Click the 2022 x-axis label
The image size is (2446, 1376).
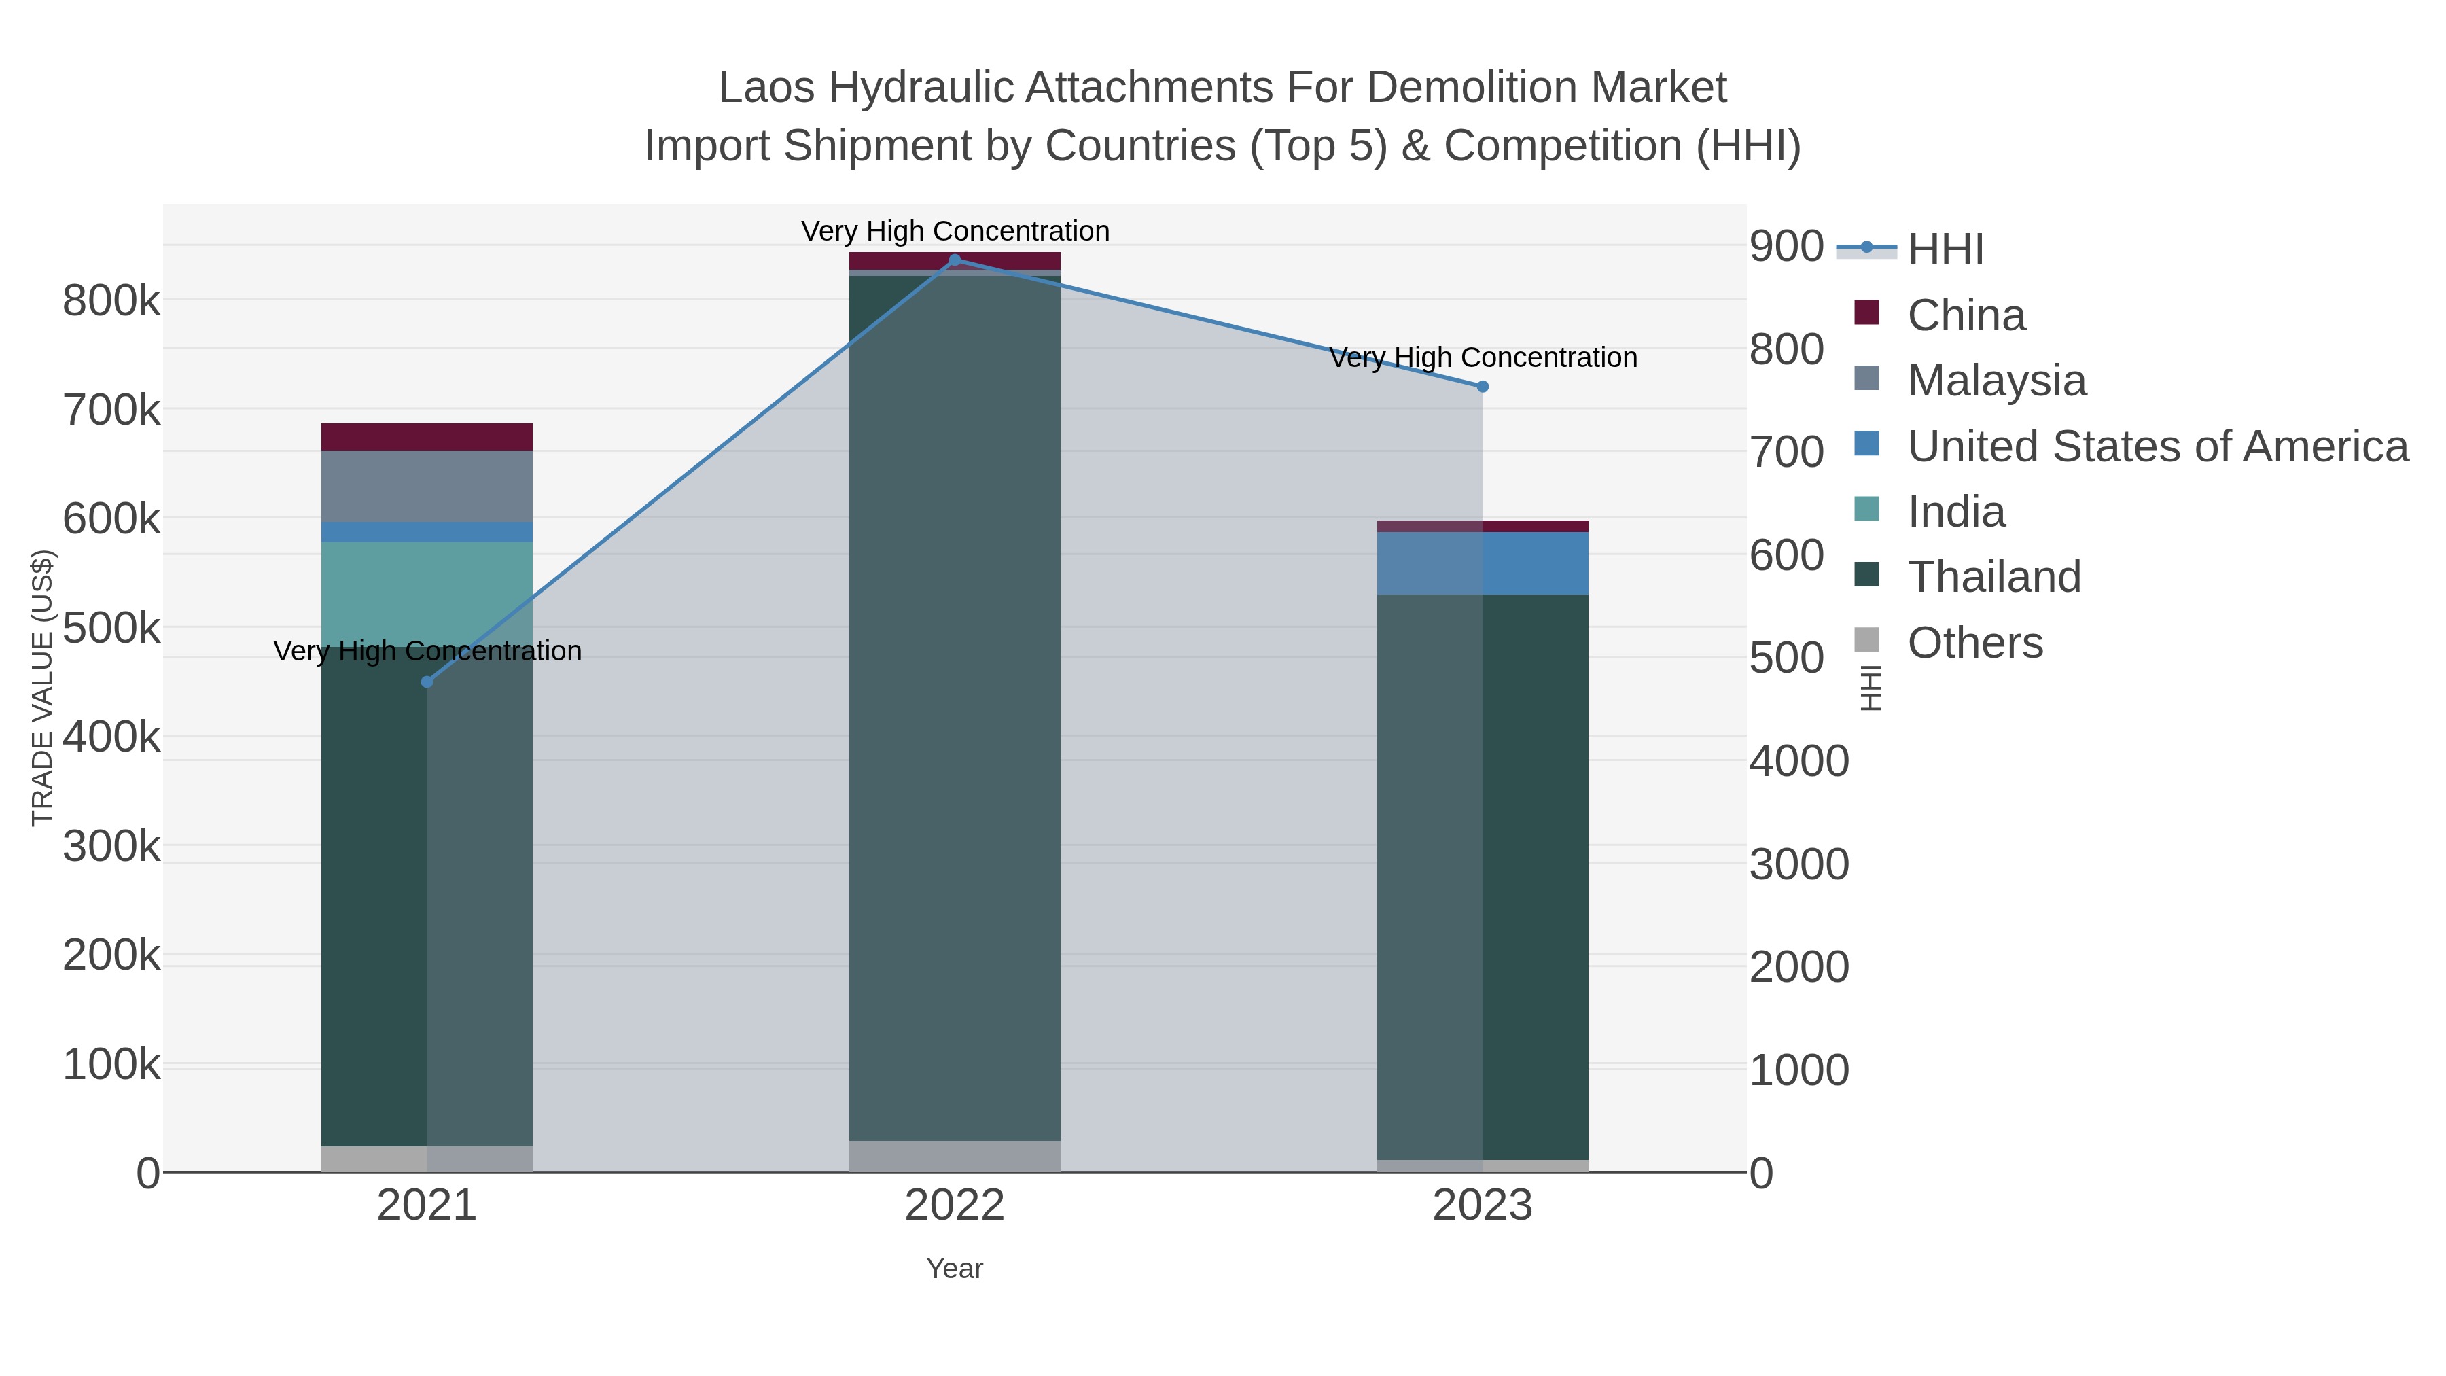click(955, 1206)
